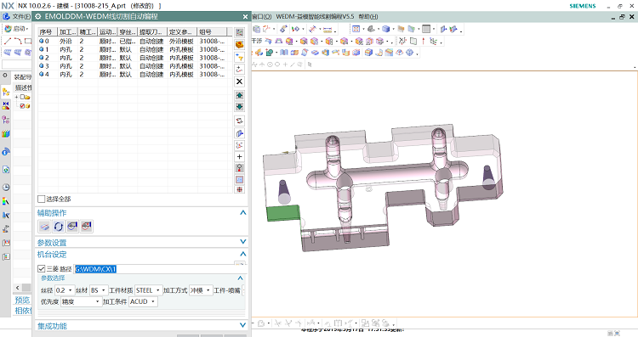Open the 加工方式 冲模 dropdown
This screenshot has width=638, height=337.
[201, 290]
